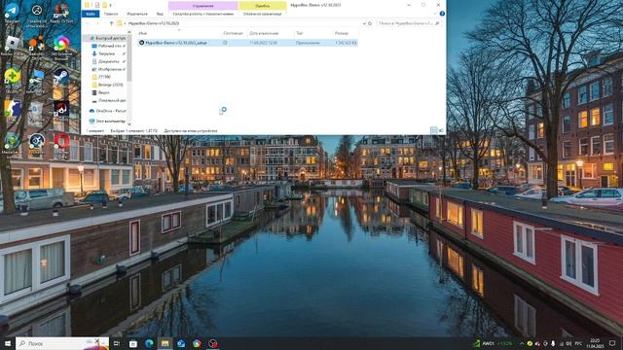Open Локальный диск in the navigation pane
The height and width of the screenshot is (350, 623).
click(x=108, y=100)
